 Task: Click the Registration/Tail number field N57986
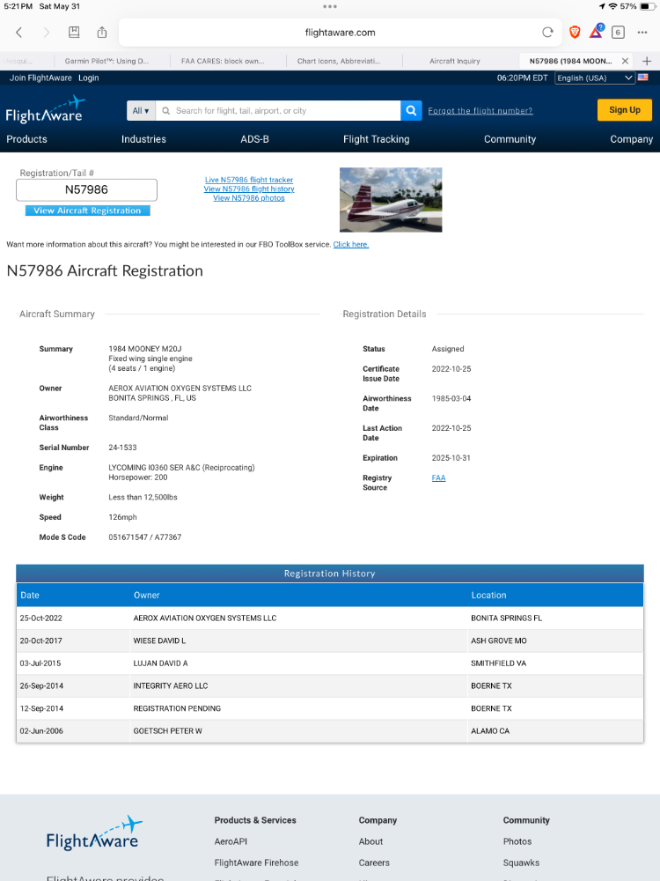[x=86, y=190]
